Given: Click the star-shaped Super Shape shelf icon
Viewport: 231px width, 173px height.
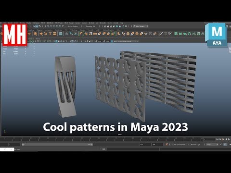Looking at the screenshot, I should pyautogui.click(x=41, y=34).
